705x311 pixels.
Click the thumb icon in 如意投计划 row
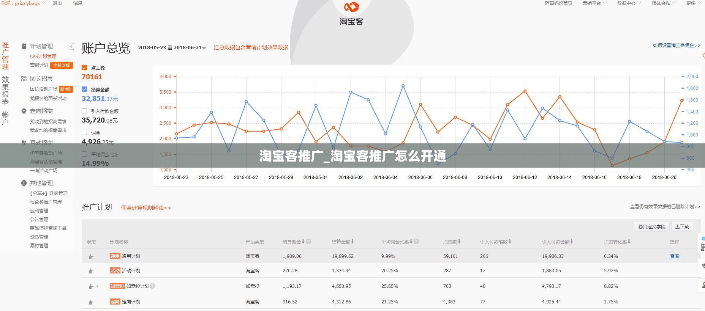(91, 287)
